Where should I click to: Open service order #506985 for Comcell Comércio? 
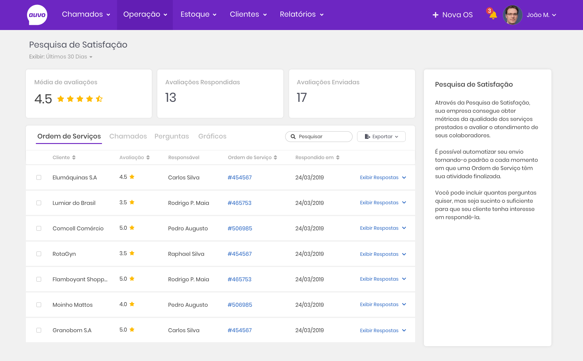240,229
